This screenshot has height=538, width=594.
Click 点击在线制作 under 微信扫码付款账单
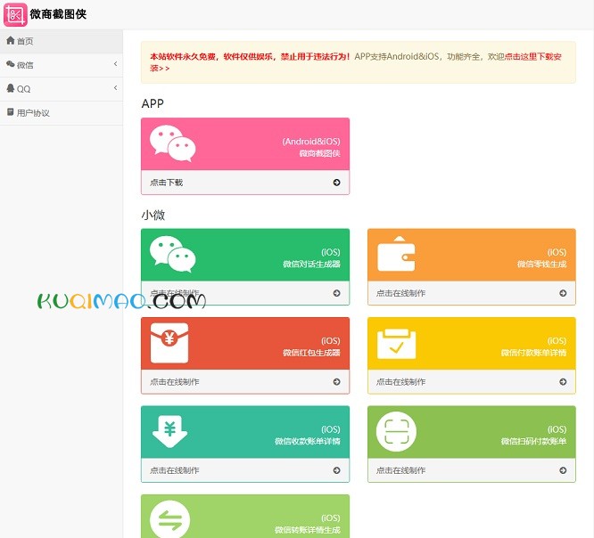400,470
